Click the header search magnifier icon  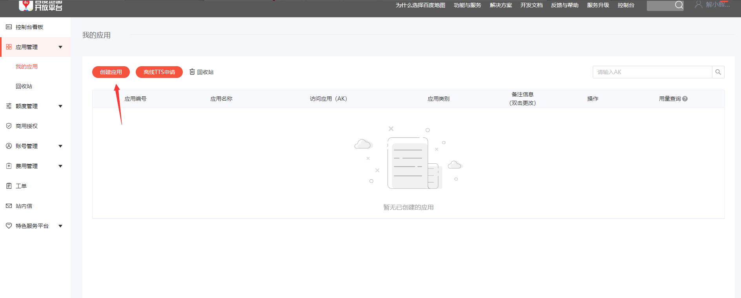[679, 5]
